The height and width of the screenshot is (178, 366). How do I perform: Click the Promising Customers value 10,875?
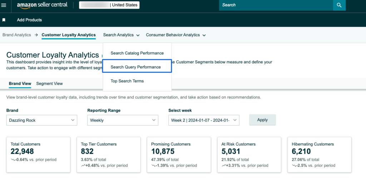163,151
